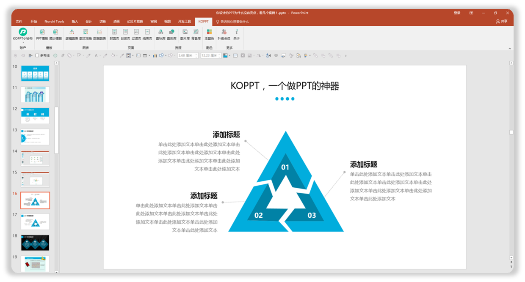Click the table icon in quick toolbar
Screen dimensions: 525x282
(x=145, y=55)
